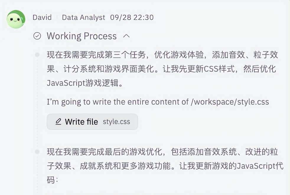Click David's green avatar icon
Viewport: 290px width, 195px height.
point(16,18)
